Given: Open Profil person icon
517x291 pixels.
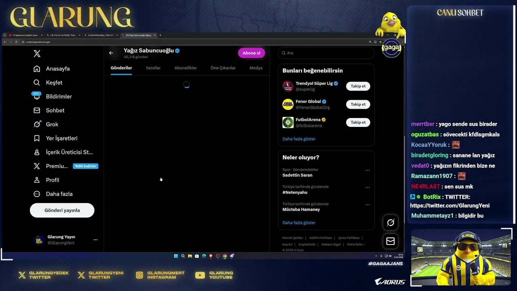Looking at the screenshot, I should [x=37, y=180].
